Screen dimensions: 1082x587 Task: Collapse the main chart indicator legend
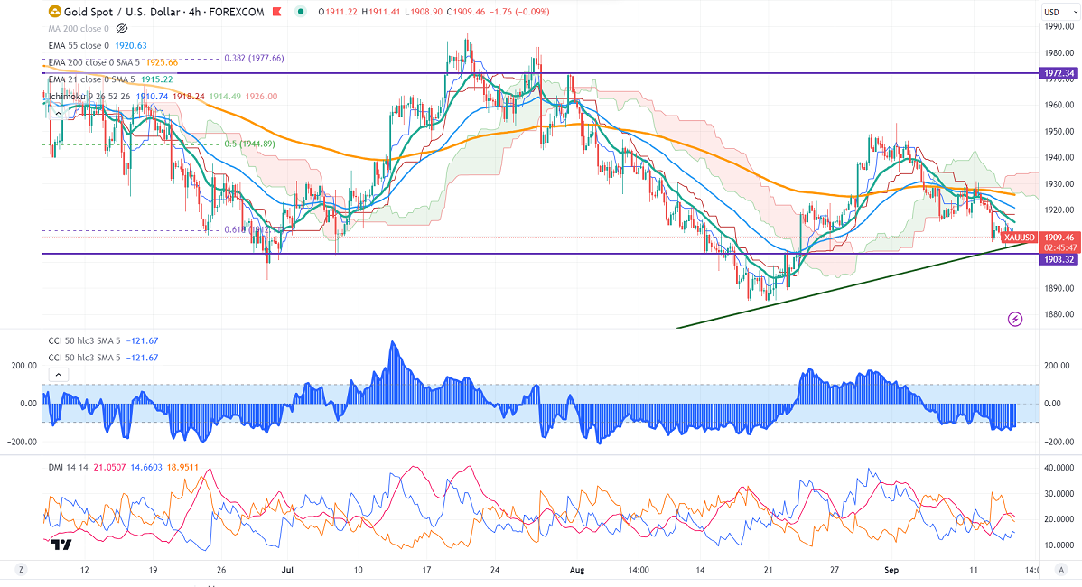click(x=59, y=113)
